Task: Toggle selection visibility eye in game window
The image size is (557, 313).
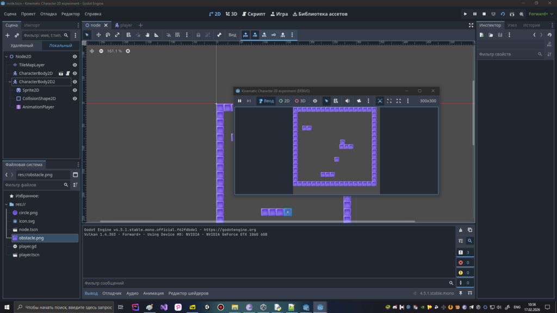Action: (315, 101)
